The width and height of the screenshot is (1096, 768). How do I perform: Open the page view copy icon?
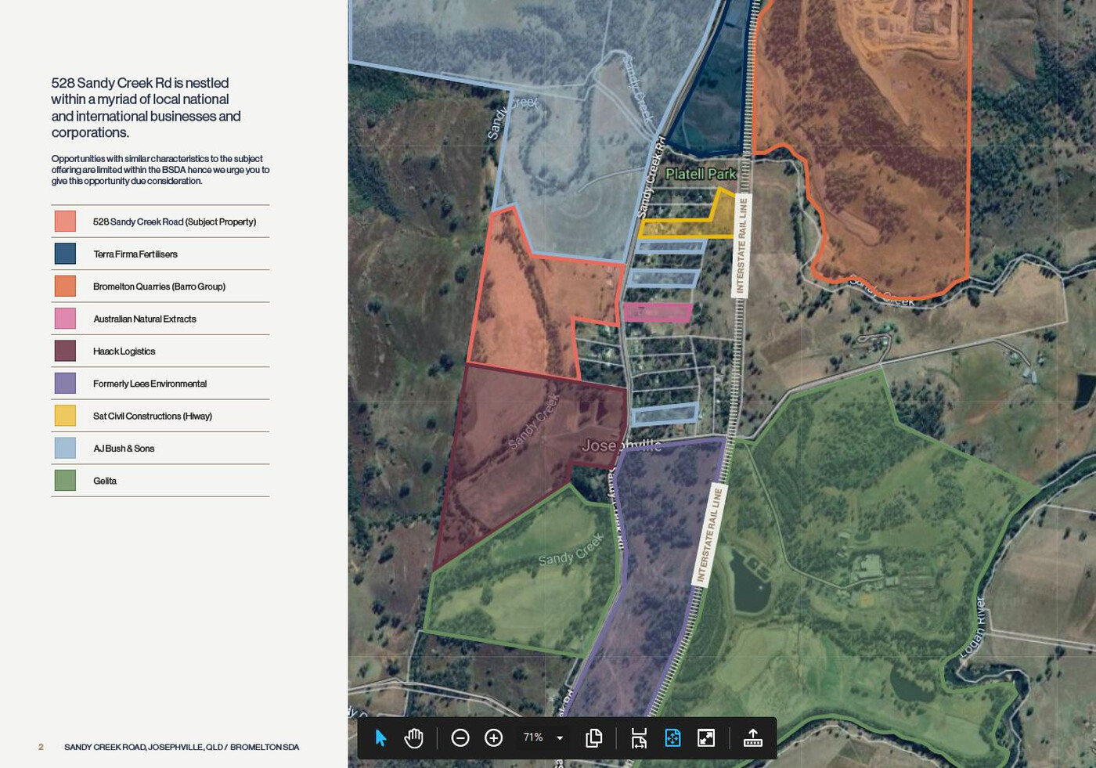click(x=593, y=737)
